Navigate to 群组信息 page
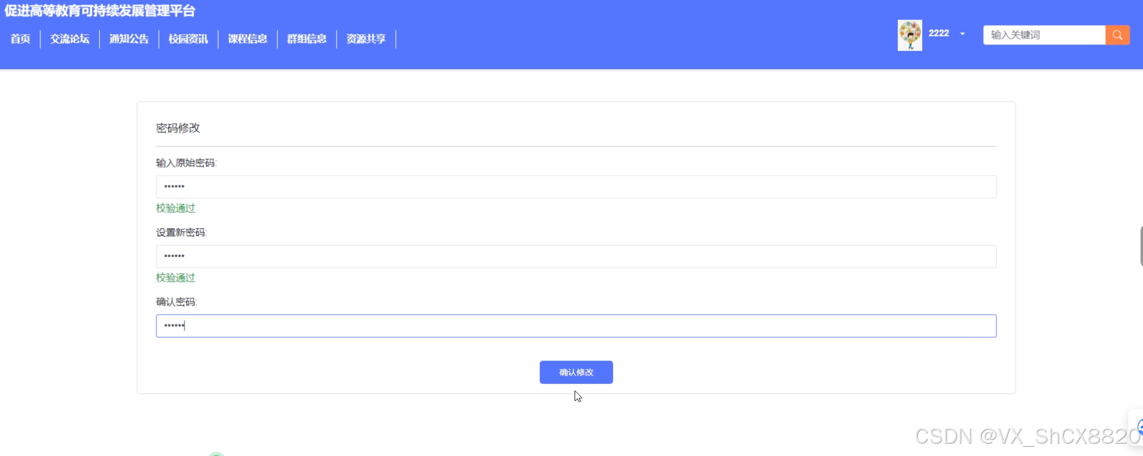This screenshot has width=1143, height=456. [x=307, y=39]
